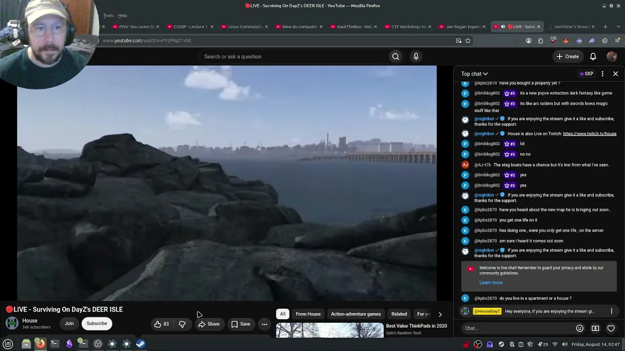Subscribe to the House channel
This screenshot has height=351, width=625.
[x=97, y=324]
